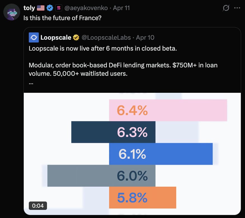
Task: Click the Loopscale logo avatar
Action: point(34,37)
